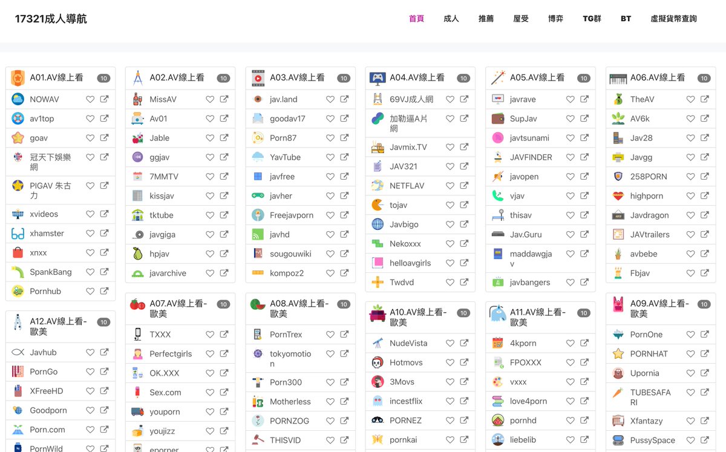This screenshot has width=726, height=452.
Task: Click the Motherless link
Action: pyautogui.click(x=290, y=402)
